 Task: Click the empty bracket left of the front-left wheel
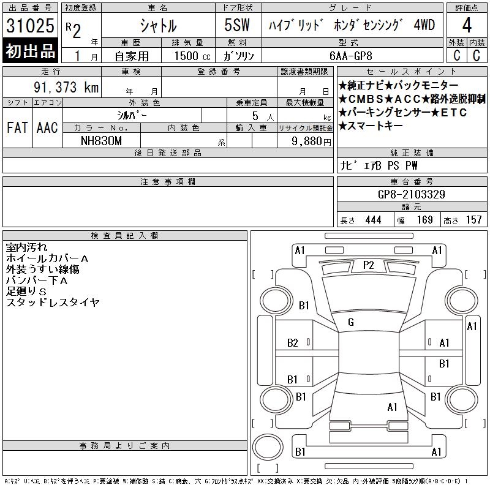point(263,274)
